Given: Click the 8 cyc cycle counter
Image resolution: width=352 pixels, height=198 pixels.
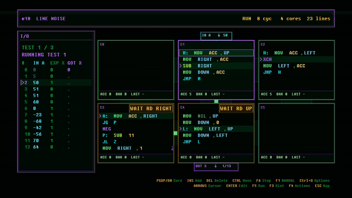Looking at the screenshot, I should point(264,19).
